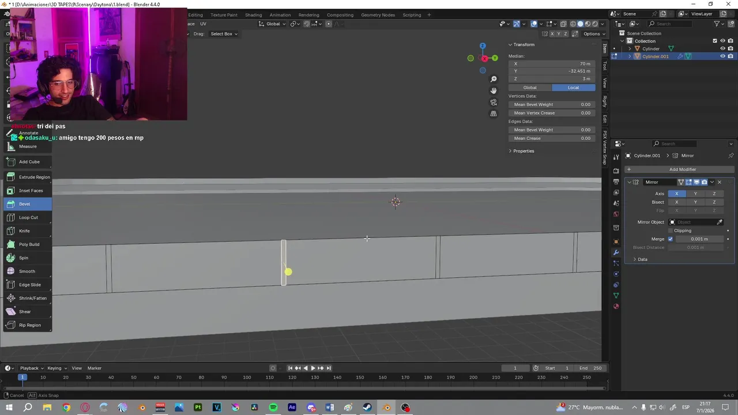
Task: Select the Measure tool
Action: 28,146
